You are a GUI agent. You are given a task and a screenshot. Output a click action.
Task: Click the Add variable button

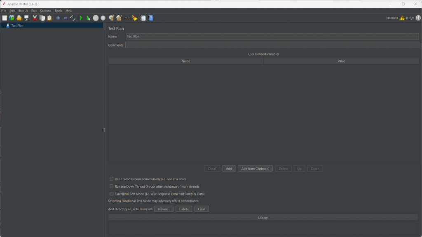pyautogui.click(x=229, y=168)
